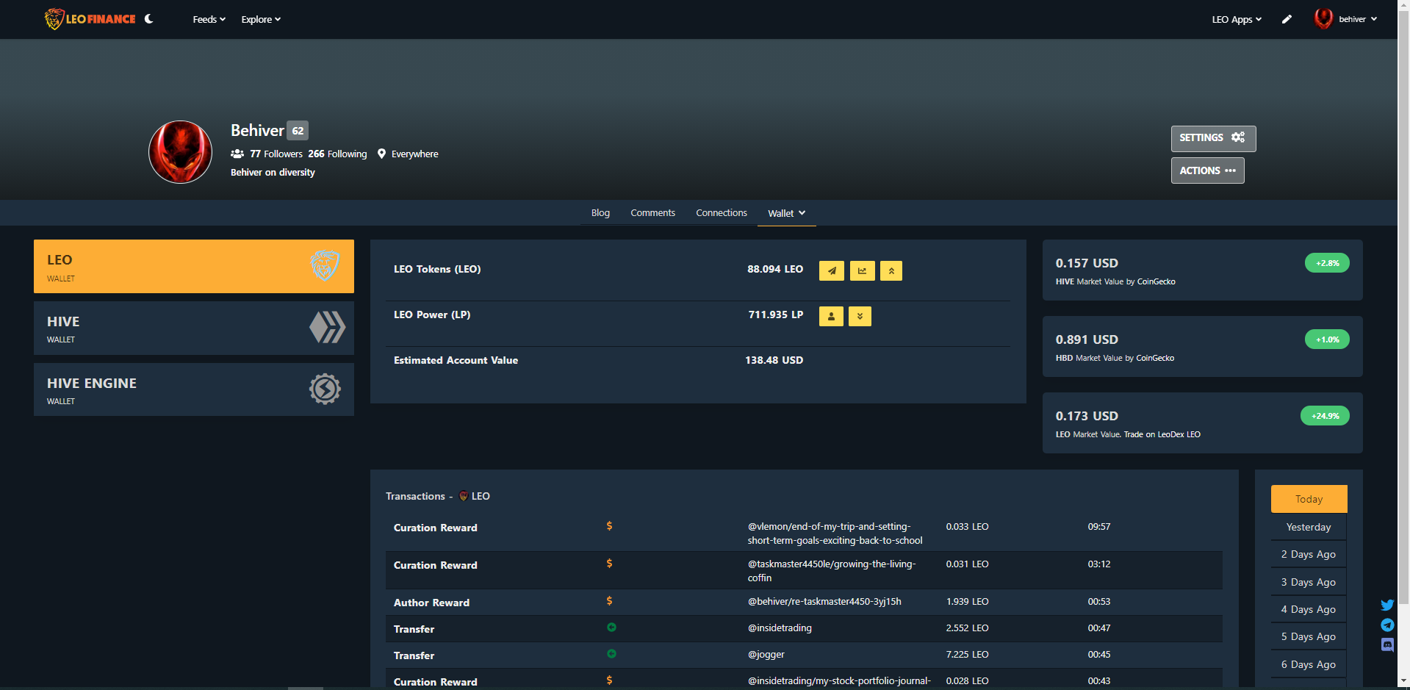Click the power down double-chevron icon
Screen dimensions: 1410x690
[x=860, y=317]
